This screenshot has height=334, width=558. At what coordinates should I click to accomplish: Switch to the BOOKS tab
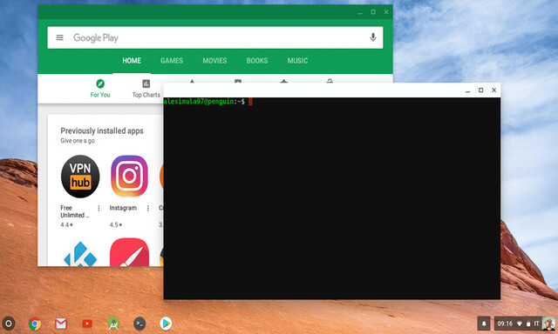click(x=257, y=61)
